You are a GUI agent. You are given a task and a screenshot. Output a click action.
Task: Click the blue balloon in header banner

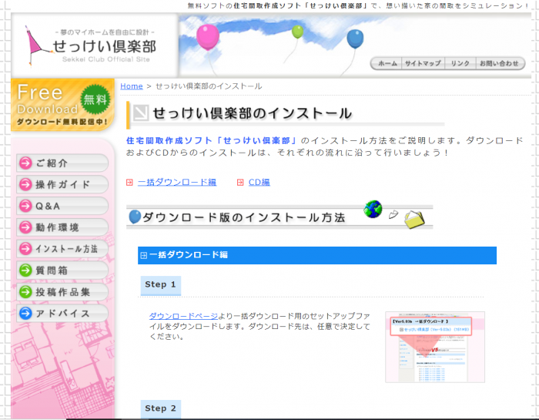tap(355, 39)
